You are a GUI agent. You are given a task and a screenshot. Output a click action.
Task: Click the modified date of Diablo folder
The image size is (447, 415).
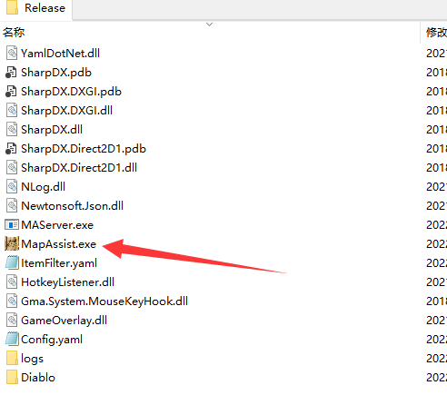click(436, 378)
